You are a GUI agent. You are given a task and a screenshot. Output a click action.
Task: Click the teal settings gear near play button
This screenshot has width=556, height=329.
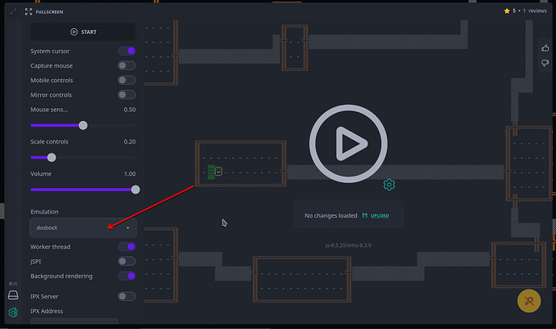point(389,185)
